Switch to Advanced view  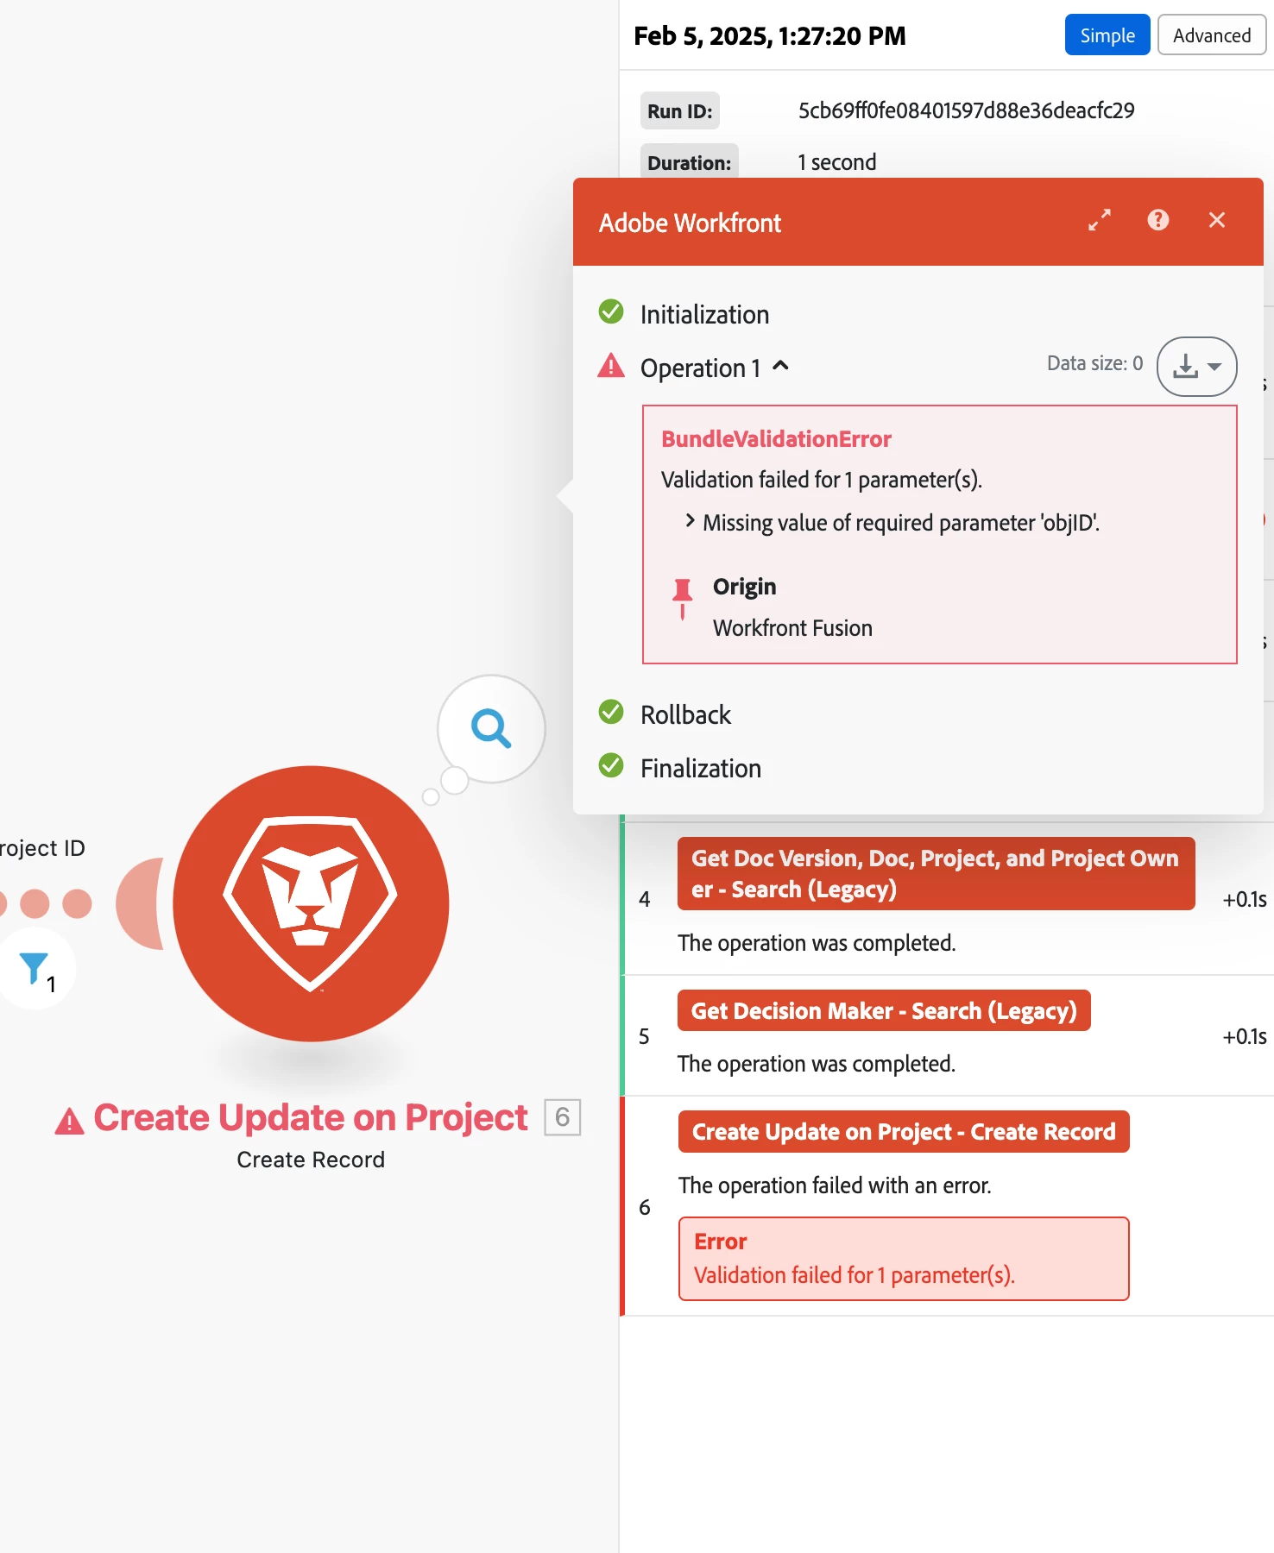(1211, 35)
